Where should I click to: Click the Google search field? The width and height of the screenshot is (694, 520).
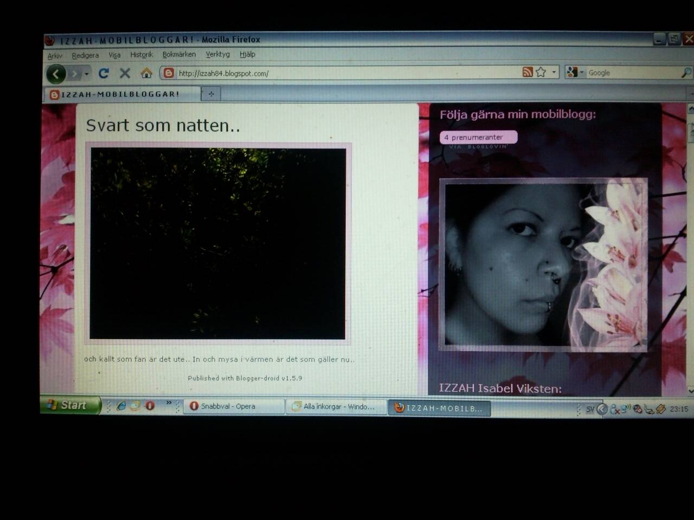pos(633,73)
